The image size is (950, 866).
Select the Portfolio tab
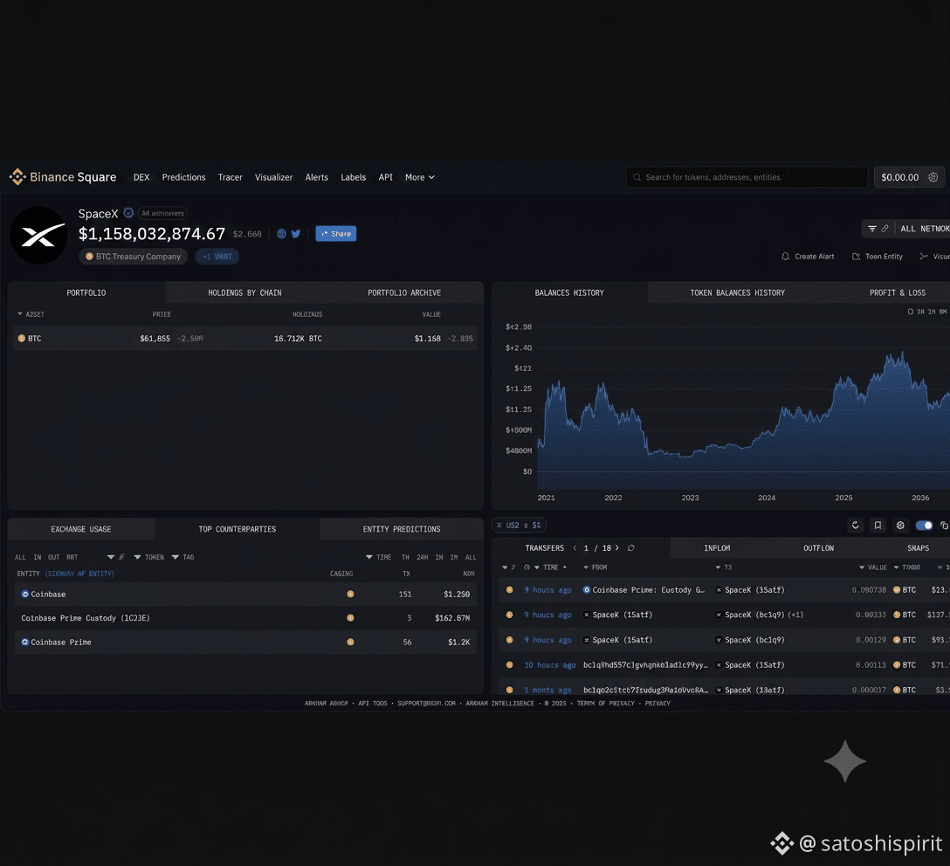[86, 292]
